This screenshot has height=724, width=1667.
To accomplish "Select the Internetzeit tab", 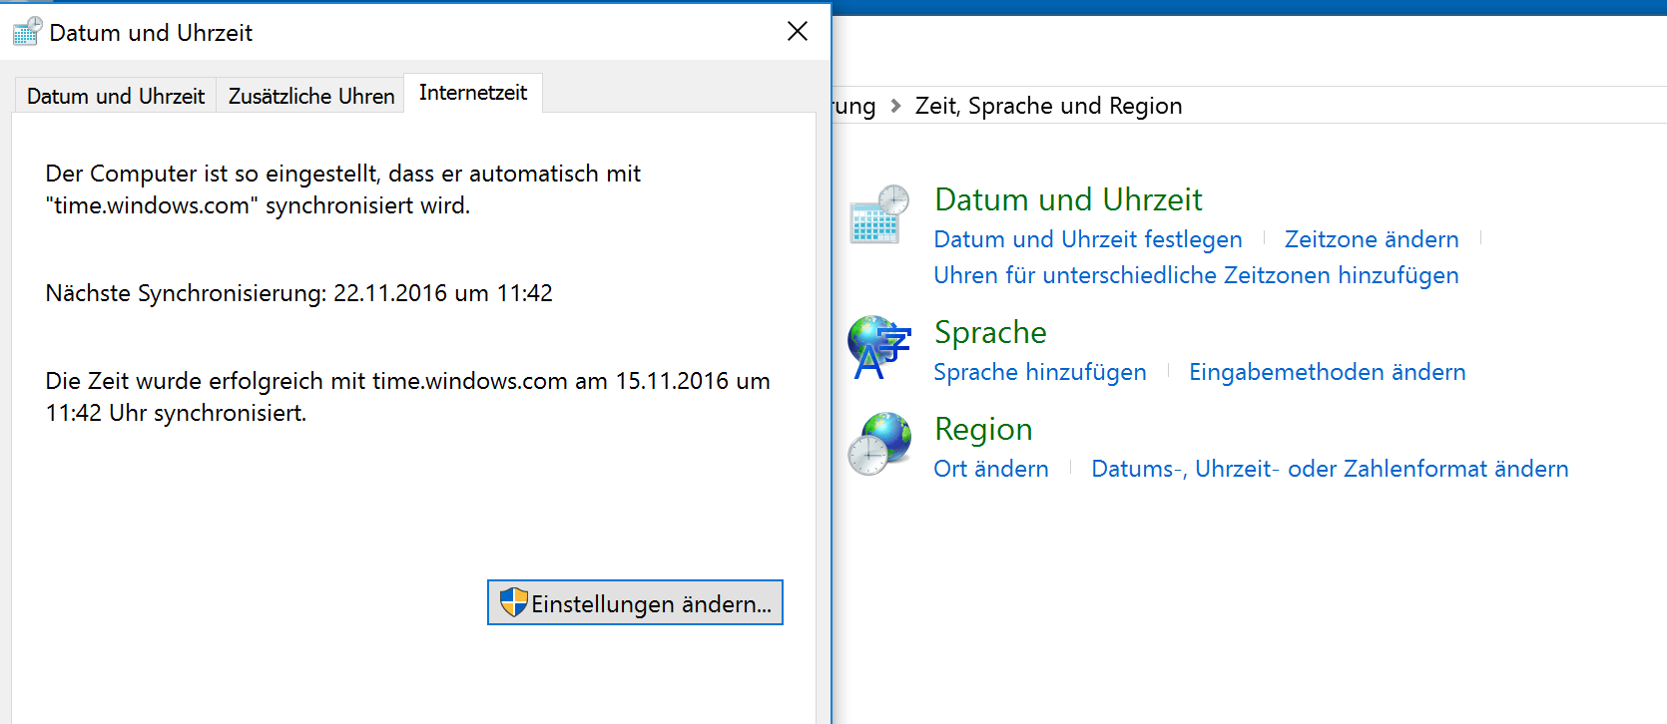I will tap(473, 93).
